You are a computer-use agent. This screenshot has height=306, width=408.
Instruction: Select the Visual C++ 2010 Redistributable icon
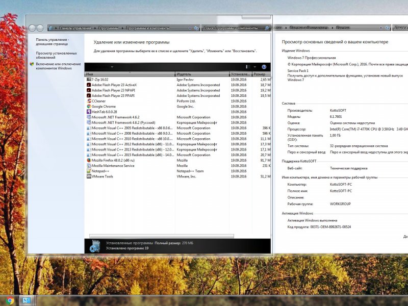pyautogui.click(x=89, y=139)
